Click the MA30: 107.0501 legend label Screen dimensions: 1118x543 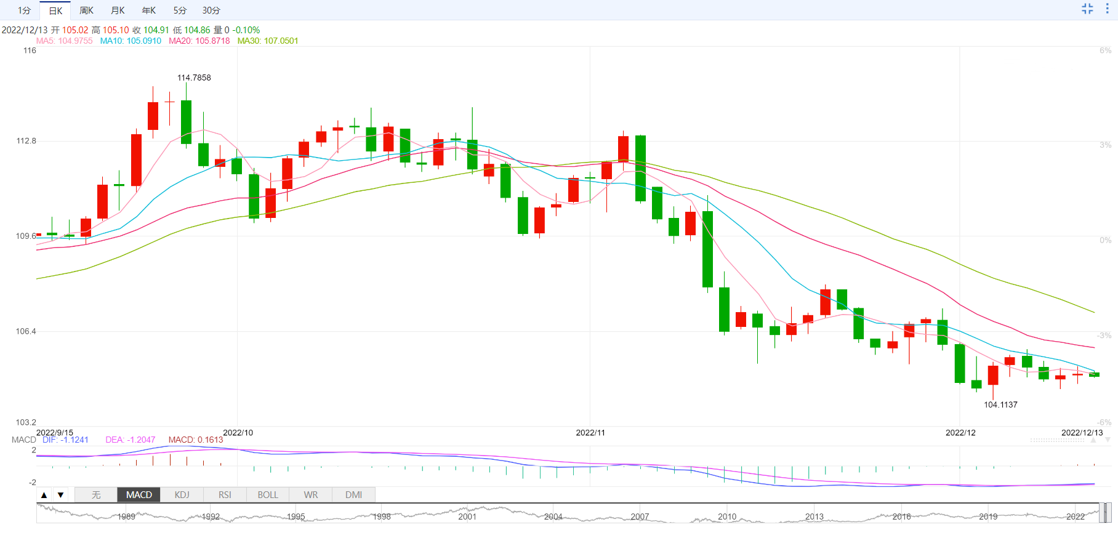268,41
